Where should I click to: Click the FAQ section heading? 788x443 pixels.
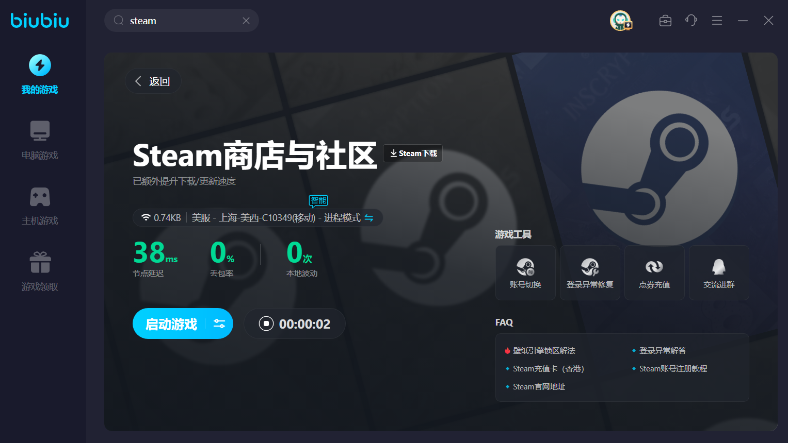click(504, 322)
